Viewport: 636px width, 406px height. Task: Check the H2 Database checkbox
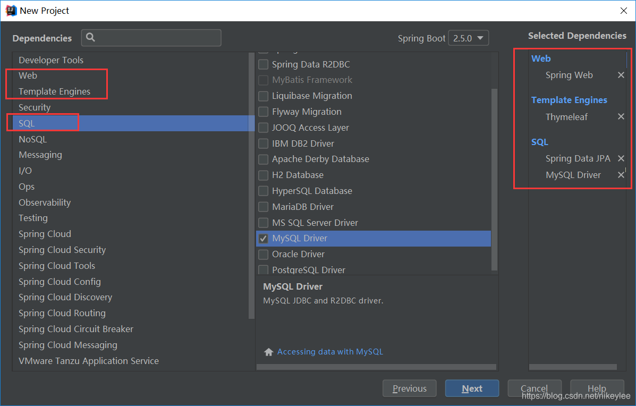[263, 175]
